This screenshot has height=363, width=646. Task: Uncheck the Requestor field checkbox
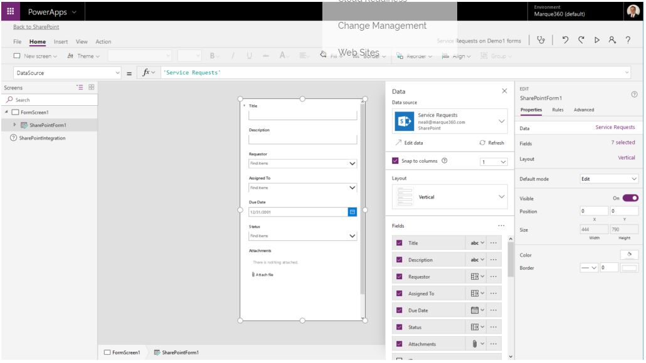(x=400, y=277)
